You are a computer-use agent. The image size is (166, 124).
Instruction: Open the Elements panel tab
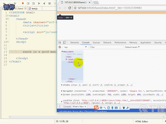point(74,42)
